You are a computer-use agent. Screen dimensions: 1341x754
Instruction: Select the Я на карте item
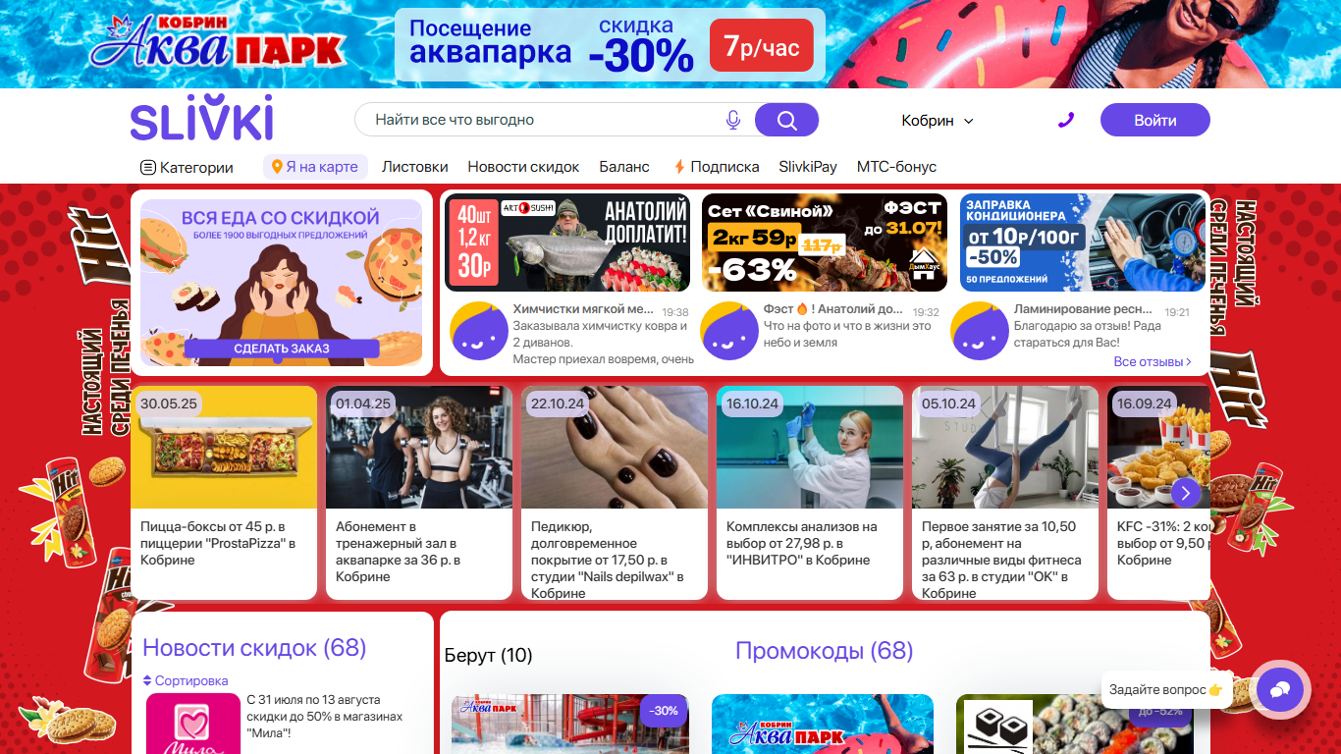tap(315, 167)
